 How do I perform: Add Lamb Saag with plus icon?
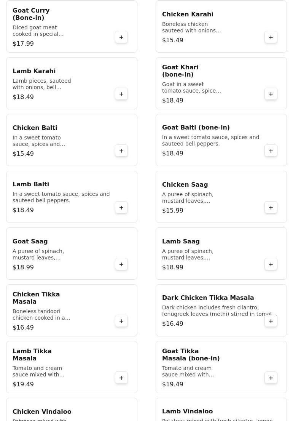(x=271, y=264)
